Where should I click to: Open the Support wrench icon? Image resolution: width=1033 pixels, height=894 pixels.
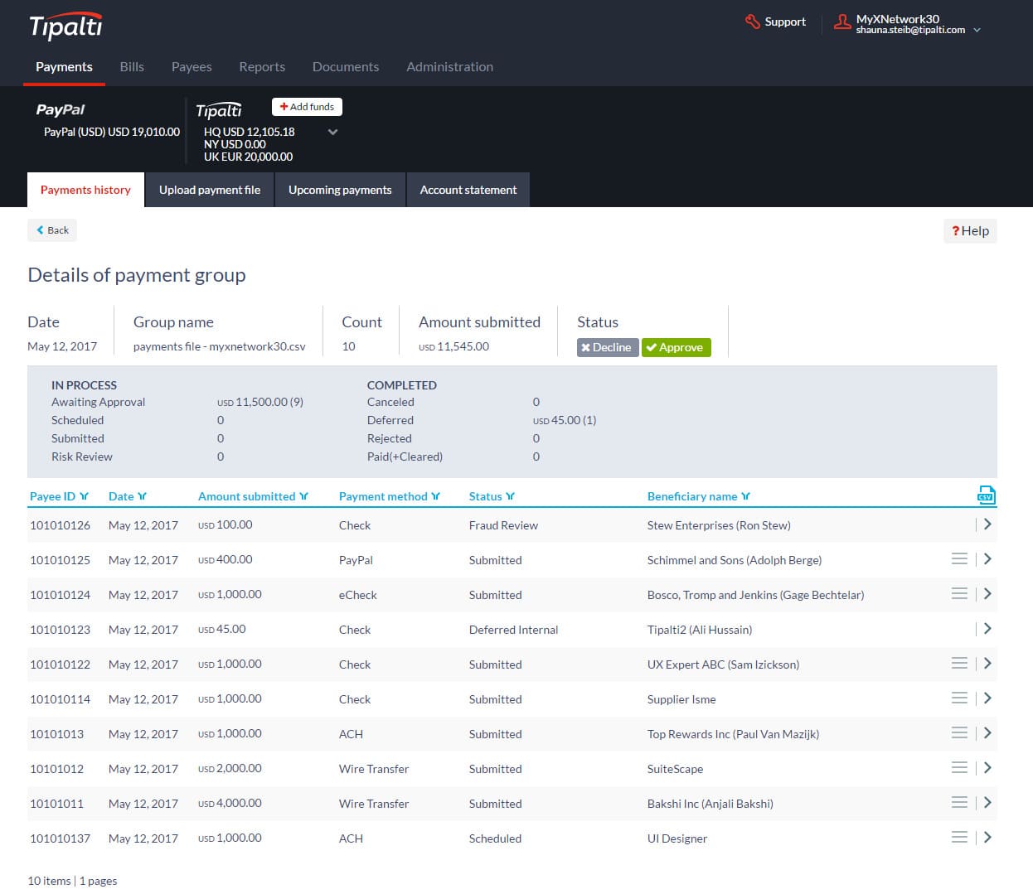point(752,22)
